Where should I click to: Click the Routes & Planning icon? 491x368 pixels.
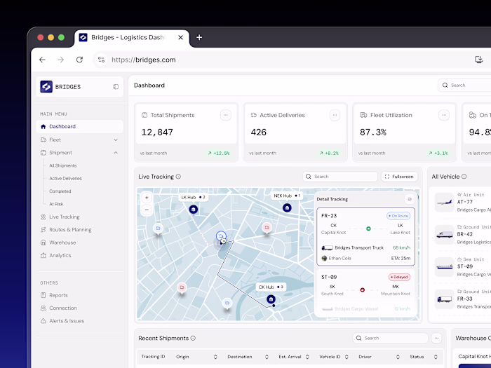(x=43, y=230)
